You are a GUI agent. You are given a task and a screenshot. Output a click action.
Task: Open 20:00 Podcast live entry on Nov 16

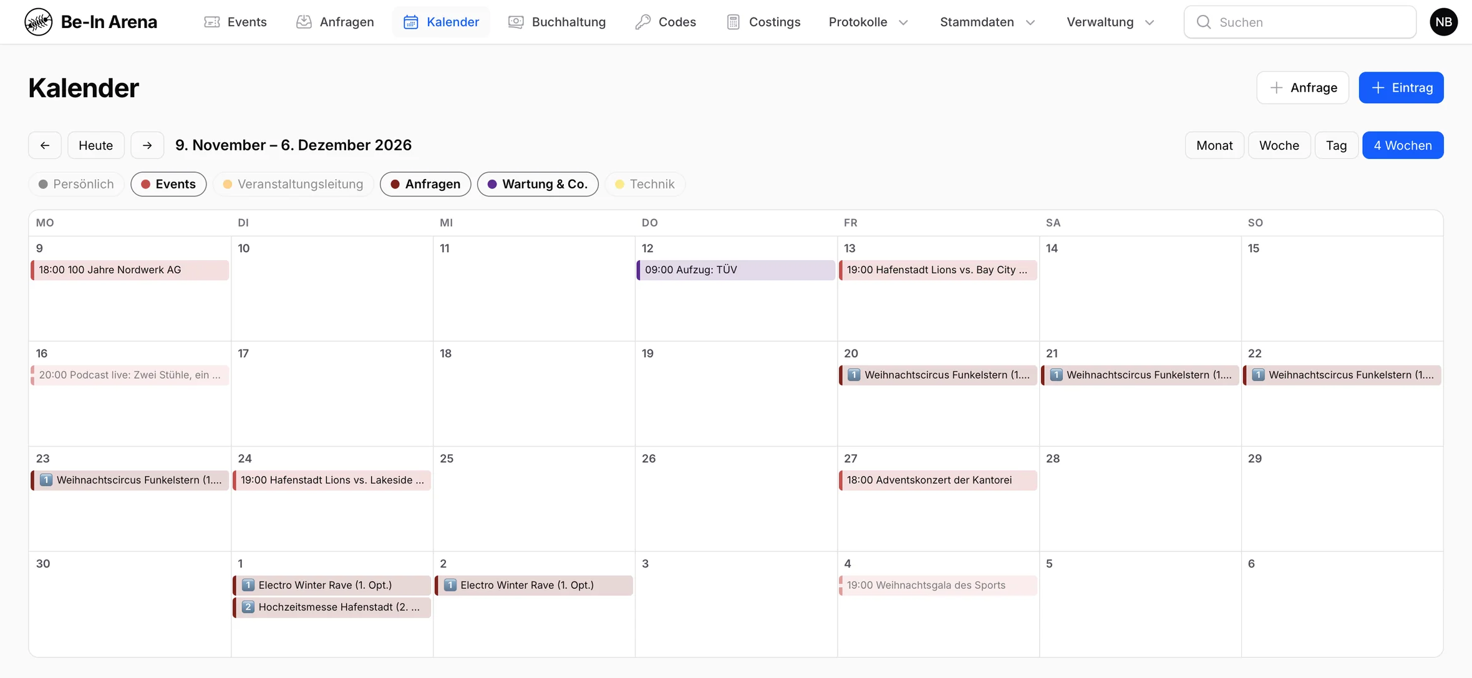130,375
